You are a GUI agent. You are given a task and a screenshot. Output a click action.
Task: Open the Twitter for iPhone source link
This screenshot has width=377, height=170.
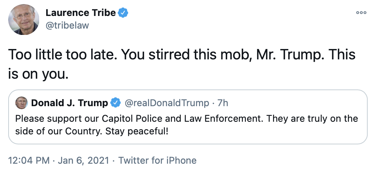pyautogui.click(x=157, y=160)
